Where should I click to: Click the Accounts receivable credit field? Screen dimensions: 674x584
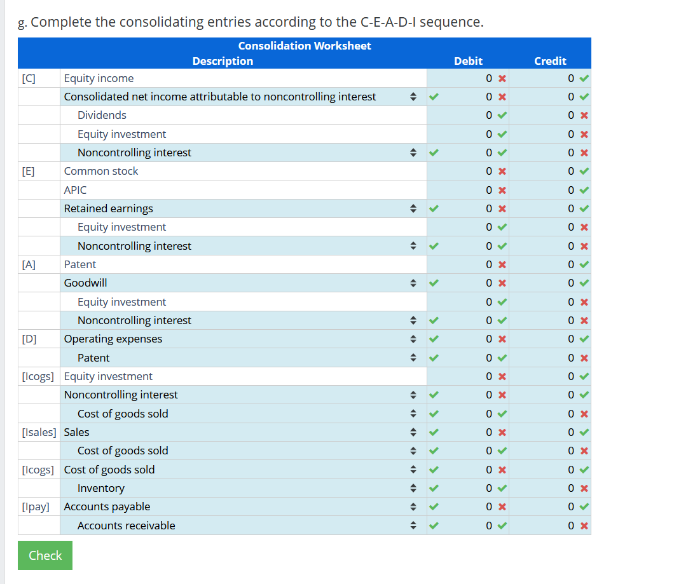(550, 526)
